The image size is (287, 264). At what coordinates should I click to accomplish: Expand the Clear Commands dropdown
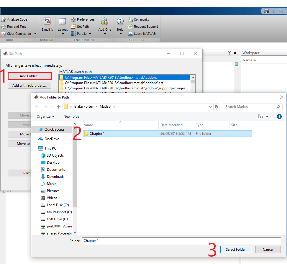tap(35, 34)
